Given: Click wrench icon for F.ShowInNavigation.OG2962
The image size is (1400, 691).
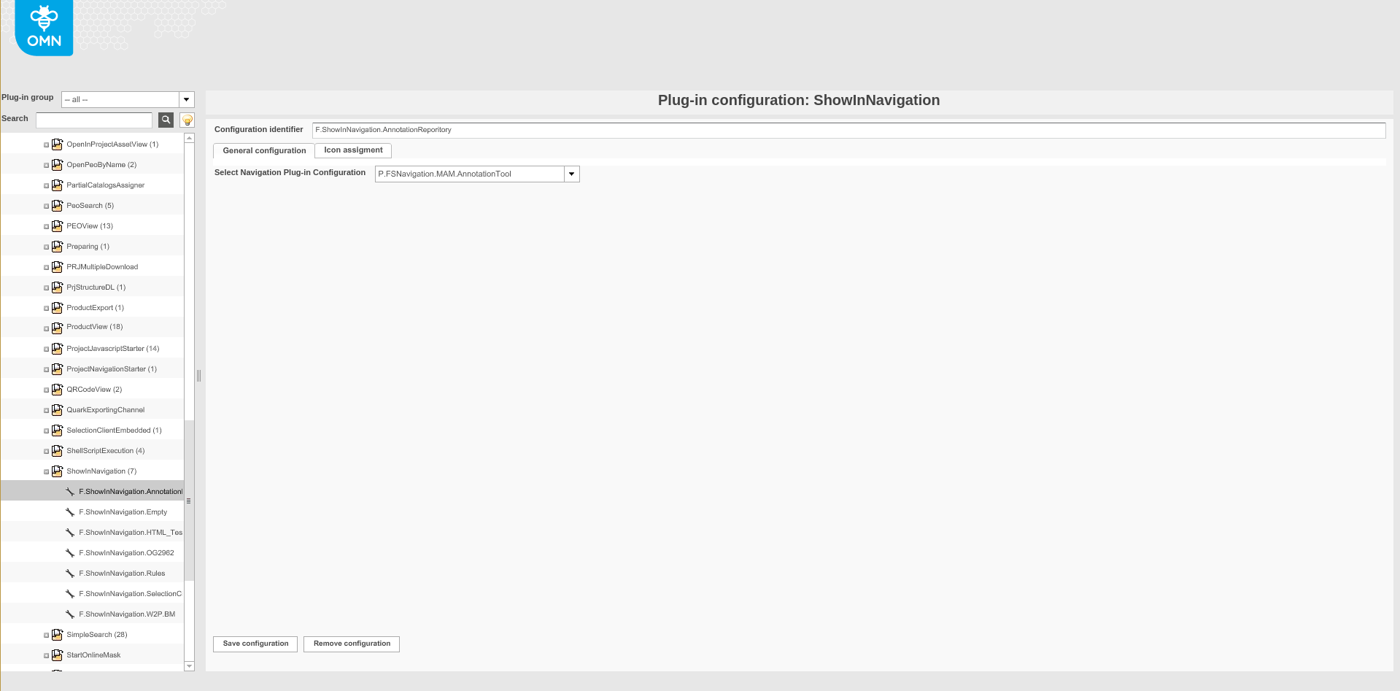Looking at the screenshot, I should point(70,553).
